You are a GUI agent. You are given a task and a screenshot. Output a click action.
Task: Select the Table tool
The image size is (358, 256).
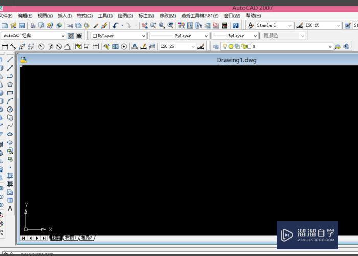pos(10,200)
